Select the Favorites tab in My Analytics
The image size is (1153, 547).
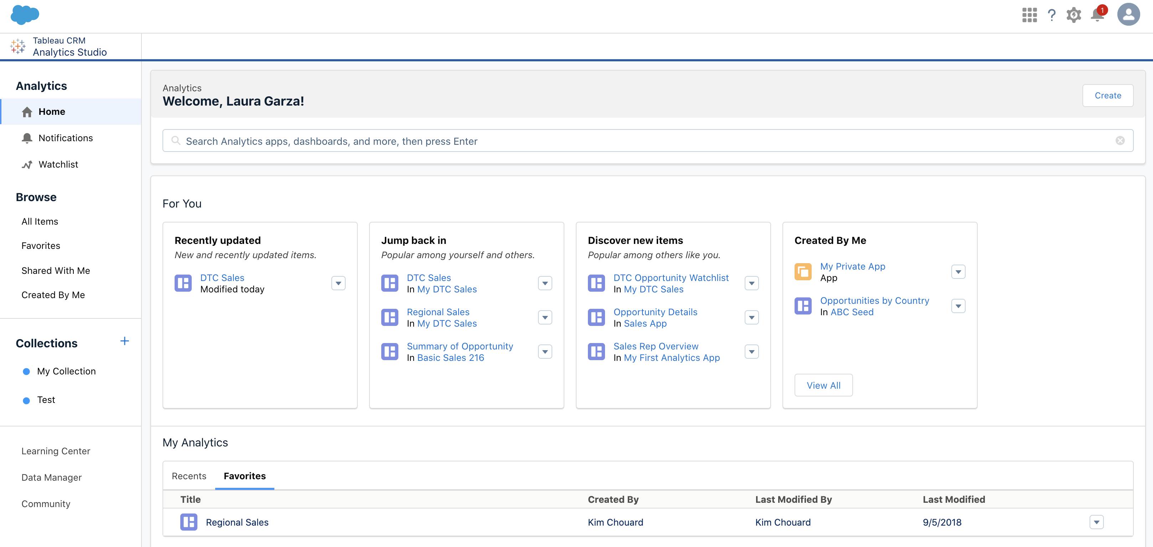click(245, 476)
